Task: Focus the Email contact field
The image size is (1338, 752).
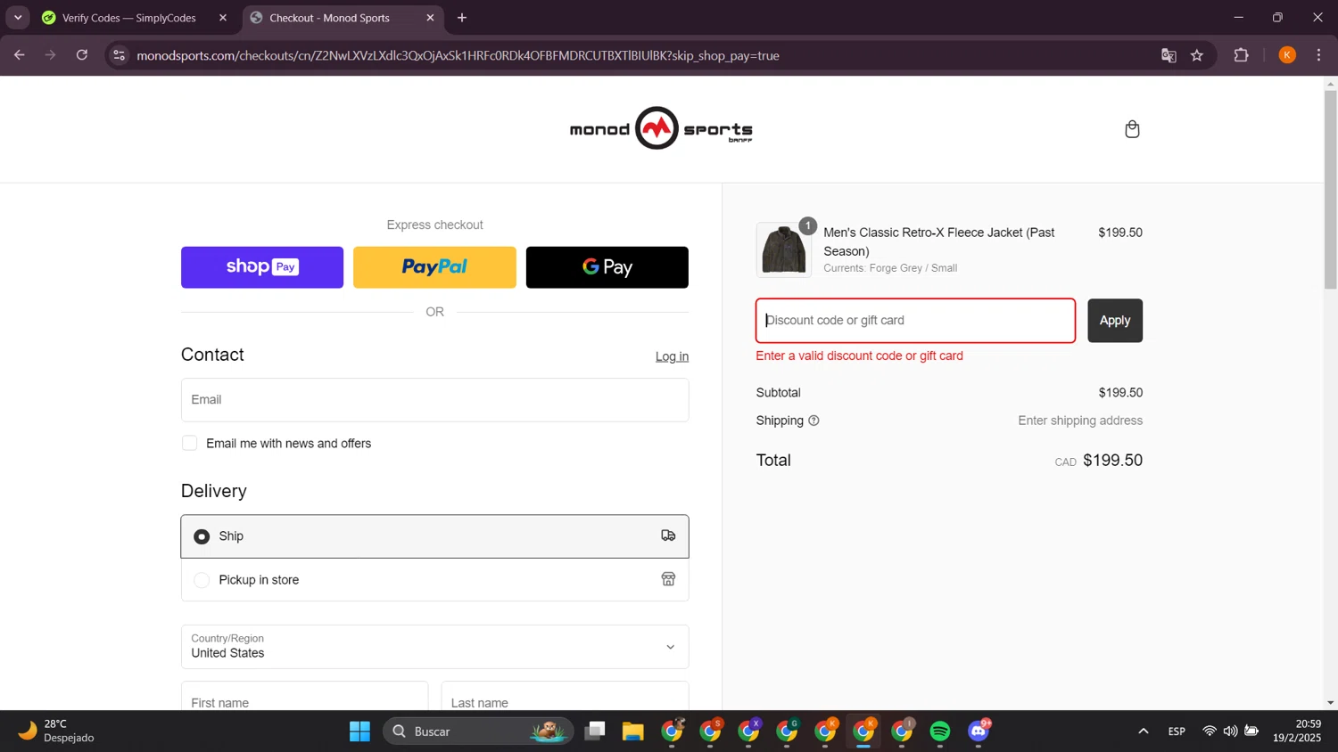Action: [434, 400]
